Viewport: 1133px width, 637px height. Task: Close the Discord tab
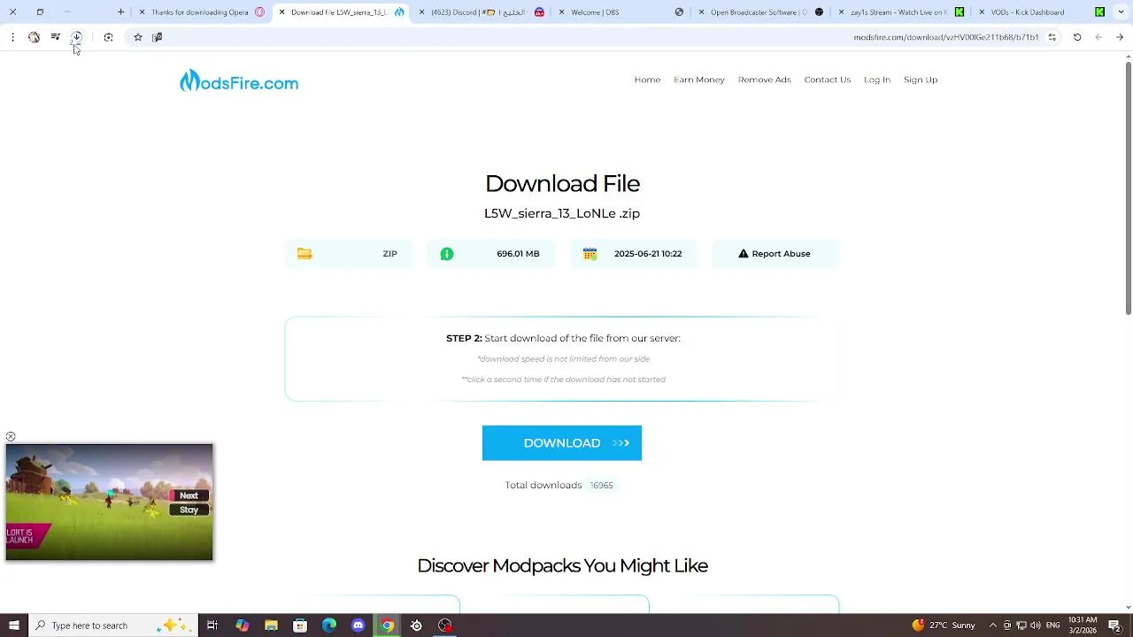[421, 12]
